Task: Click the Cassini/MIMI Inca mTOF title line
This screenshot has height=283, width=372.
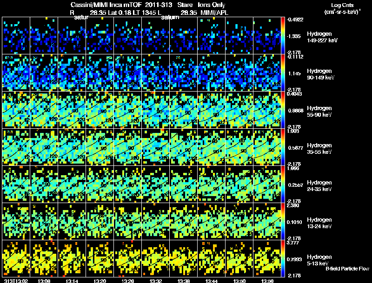Action: (x=148, y=5)
